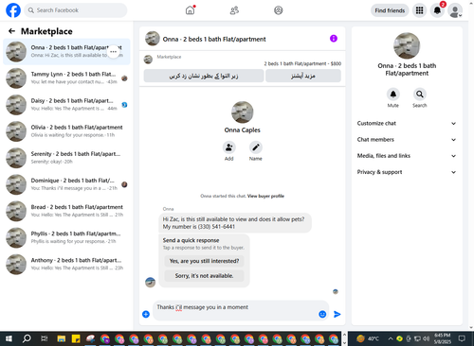Viewport: 474px width, 346px height.
Task: Click the weather 40°C taskbar widget
Action: pos(367,338)
